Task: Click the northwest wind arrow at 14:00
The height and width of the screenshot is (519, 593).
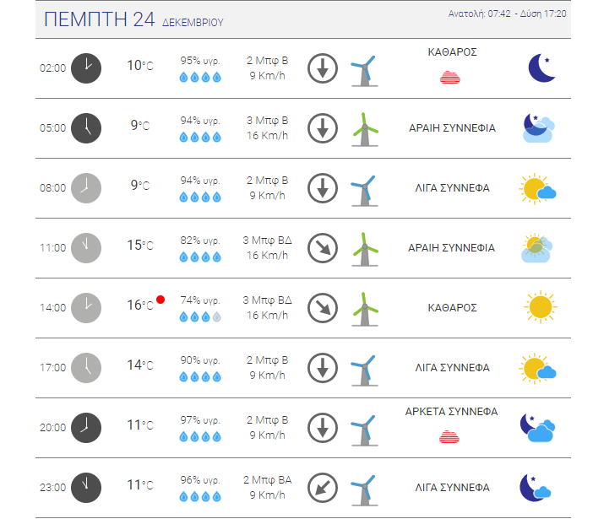Action: tap(323, 308)
